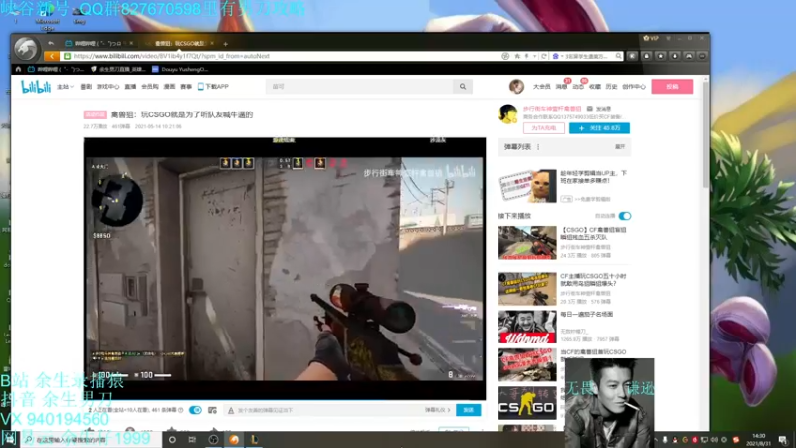Viewport: 796px width, 448px height.
Task: Open 历史 history in header
Action: 611,87
